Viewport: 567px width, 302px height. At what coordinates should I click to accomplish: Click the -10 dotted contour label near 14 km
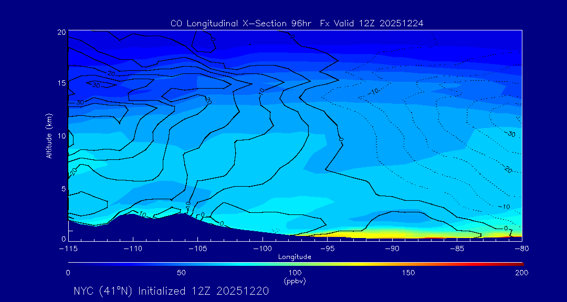[373, 91]
